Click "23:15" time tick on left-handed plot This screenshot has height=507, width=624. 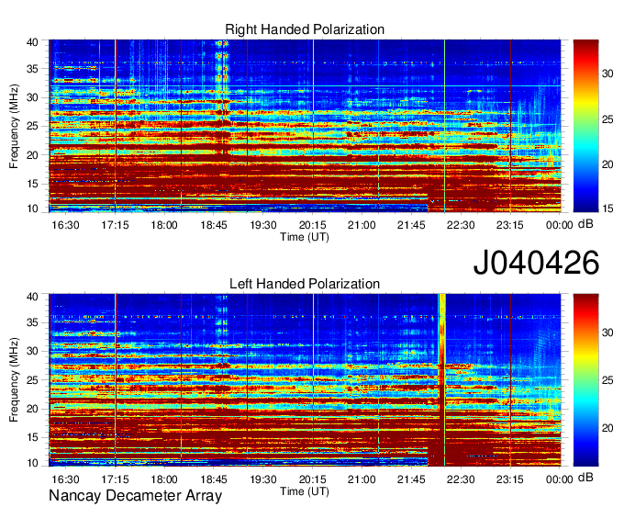tap(510, 479)
